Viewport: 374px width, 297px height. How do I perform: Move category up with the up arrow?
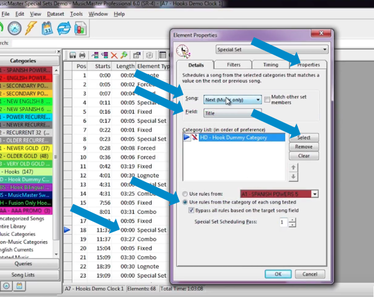coord(293,167)
